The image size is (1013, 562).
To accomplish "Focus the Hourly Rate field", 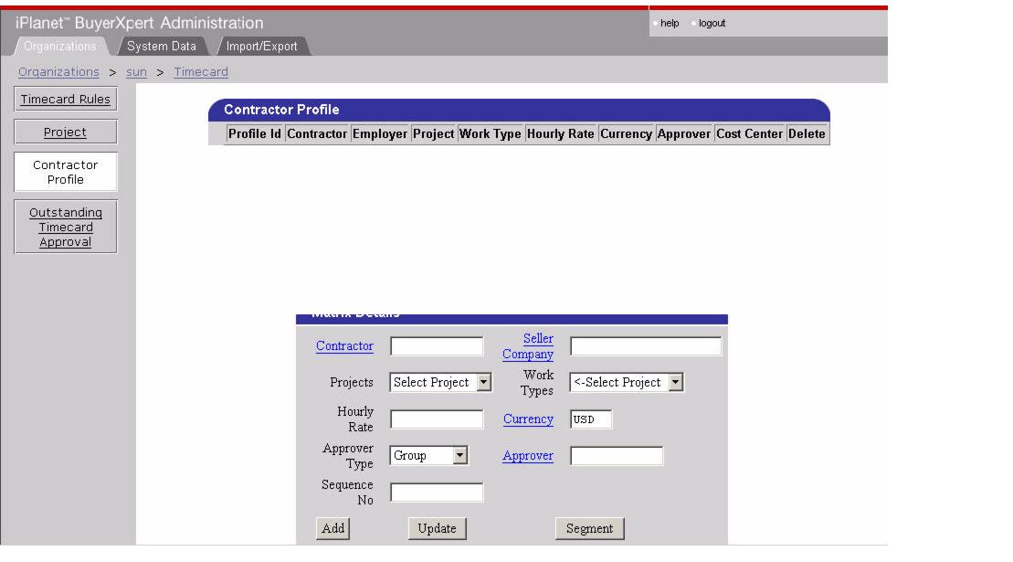I will pyautogui.click(x=437, y=419).
